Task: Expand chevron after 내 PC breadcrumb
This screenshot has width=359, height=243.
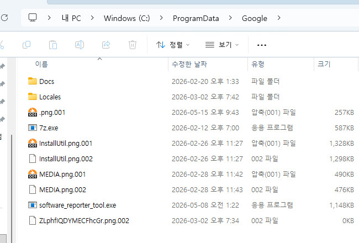Action: [x=92, y=18]
